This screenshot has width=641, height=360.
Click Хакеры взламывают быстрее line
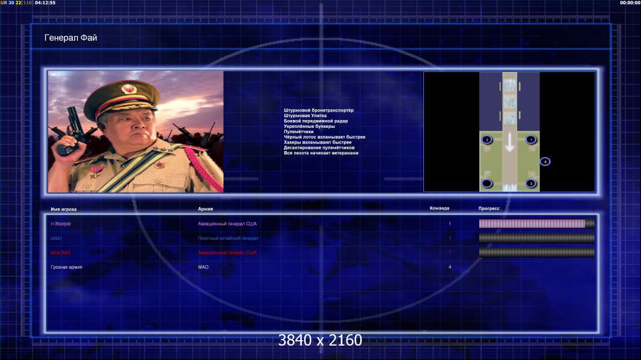(317, 142)
